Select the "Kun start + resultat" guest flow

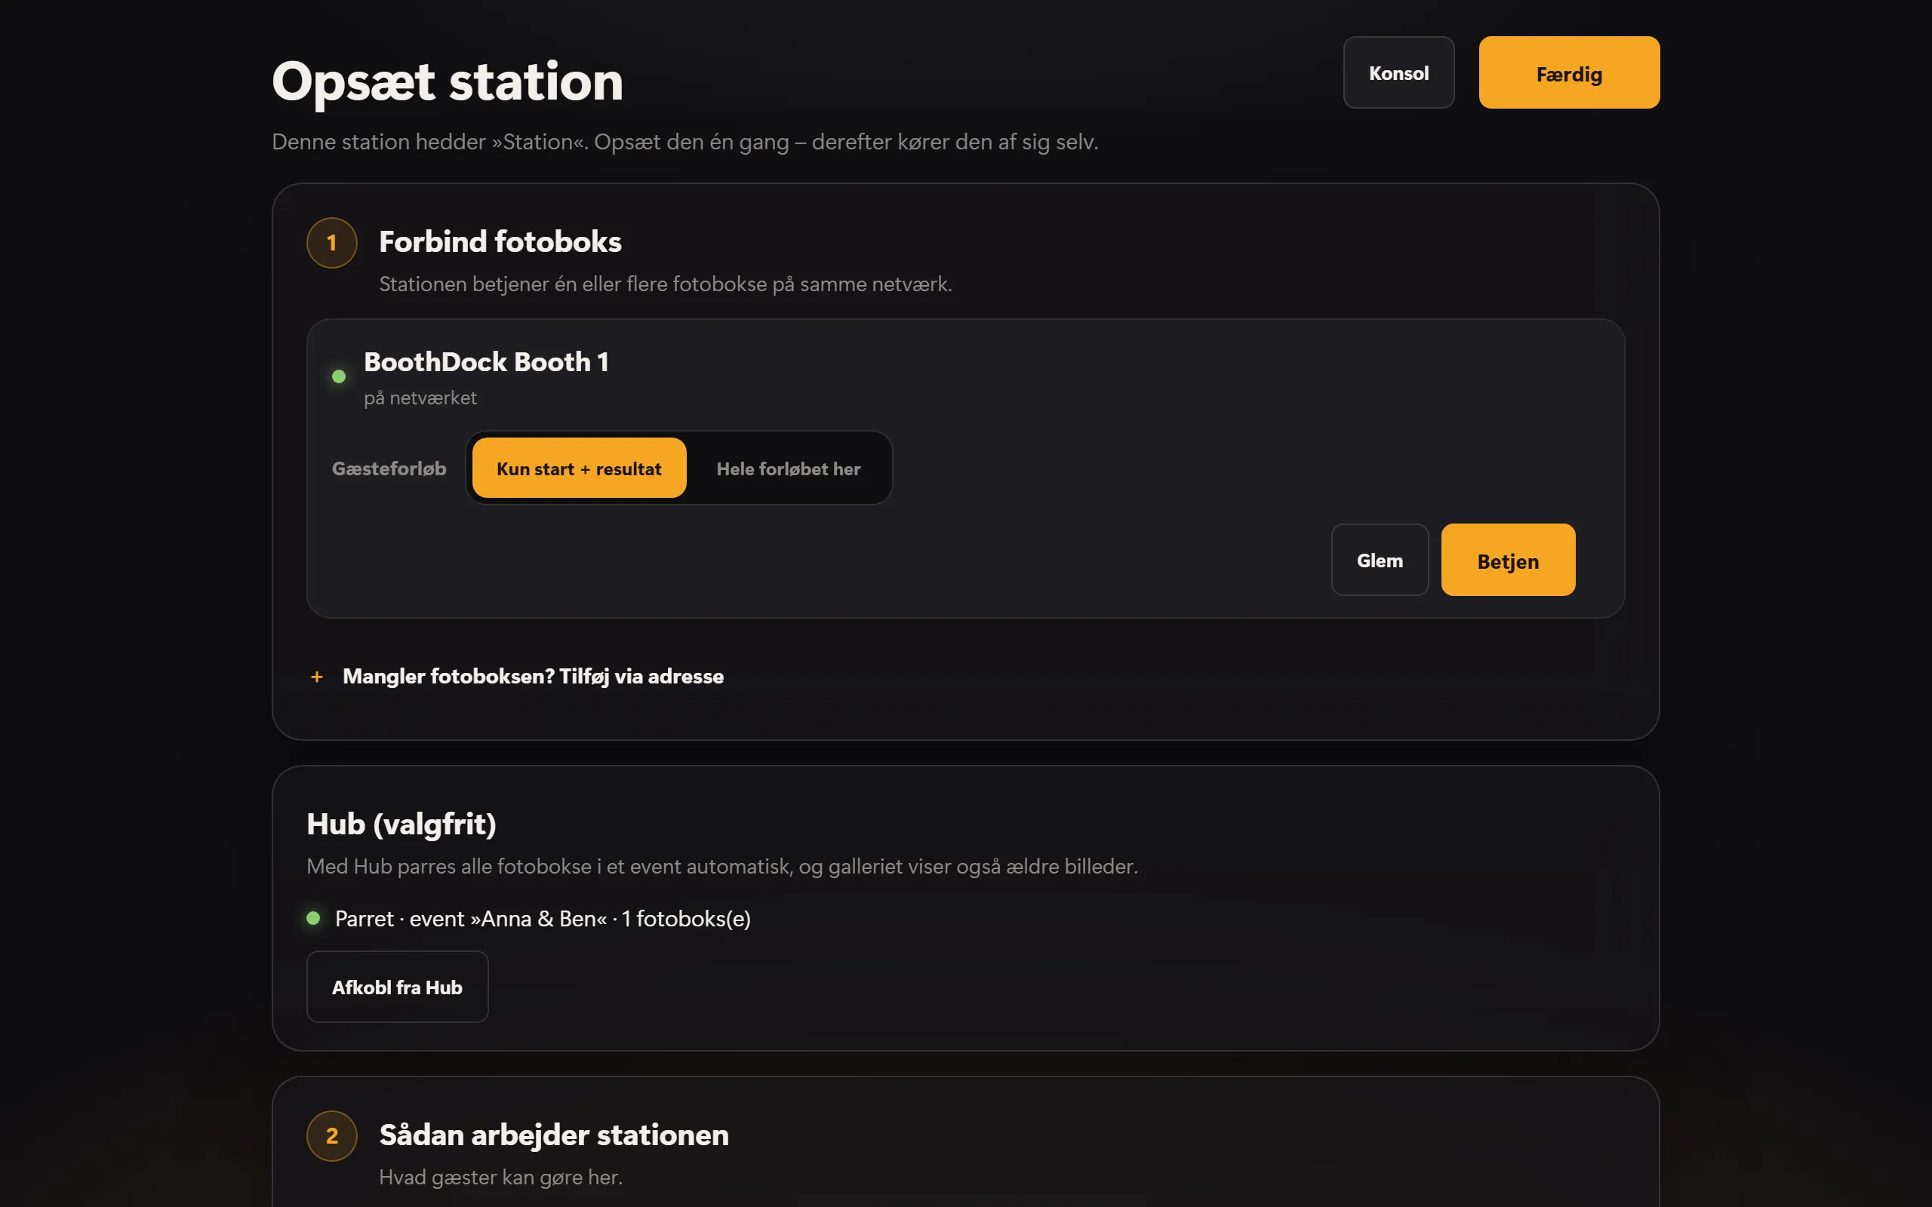coord(579,468)
